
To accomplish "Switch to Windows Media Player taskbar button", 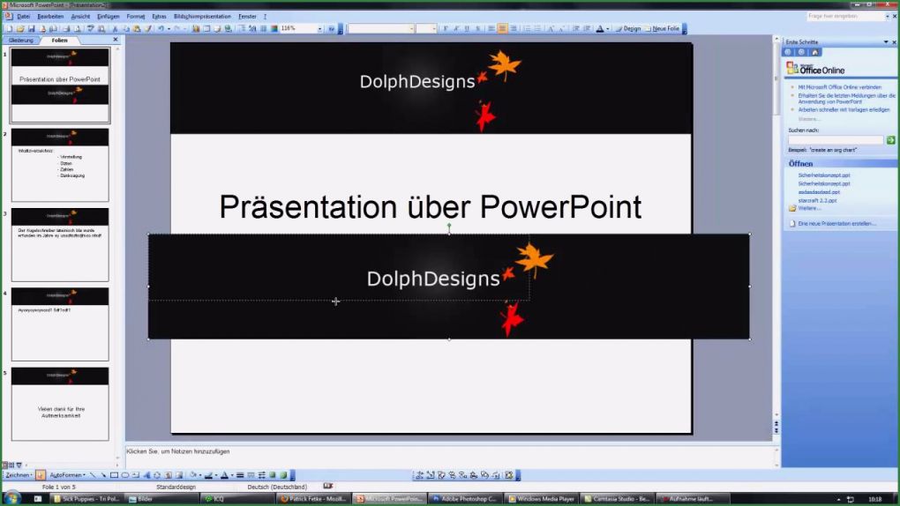I will [x=541, y=499].
